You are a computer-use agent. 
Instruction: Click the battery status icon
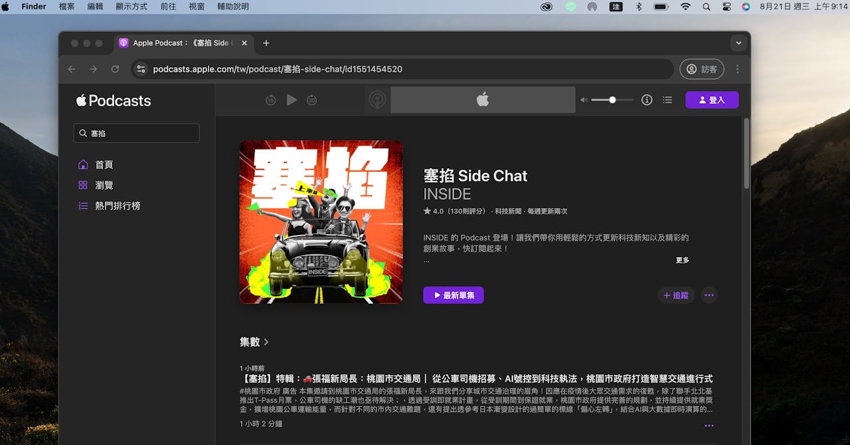[661, 7]
